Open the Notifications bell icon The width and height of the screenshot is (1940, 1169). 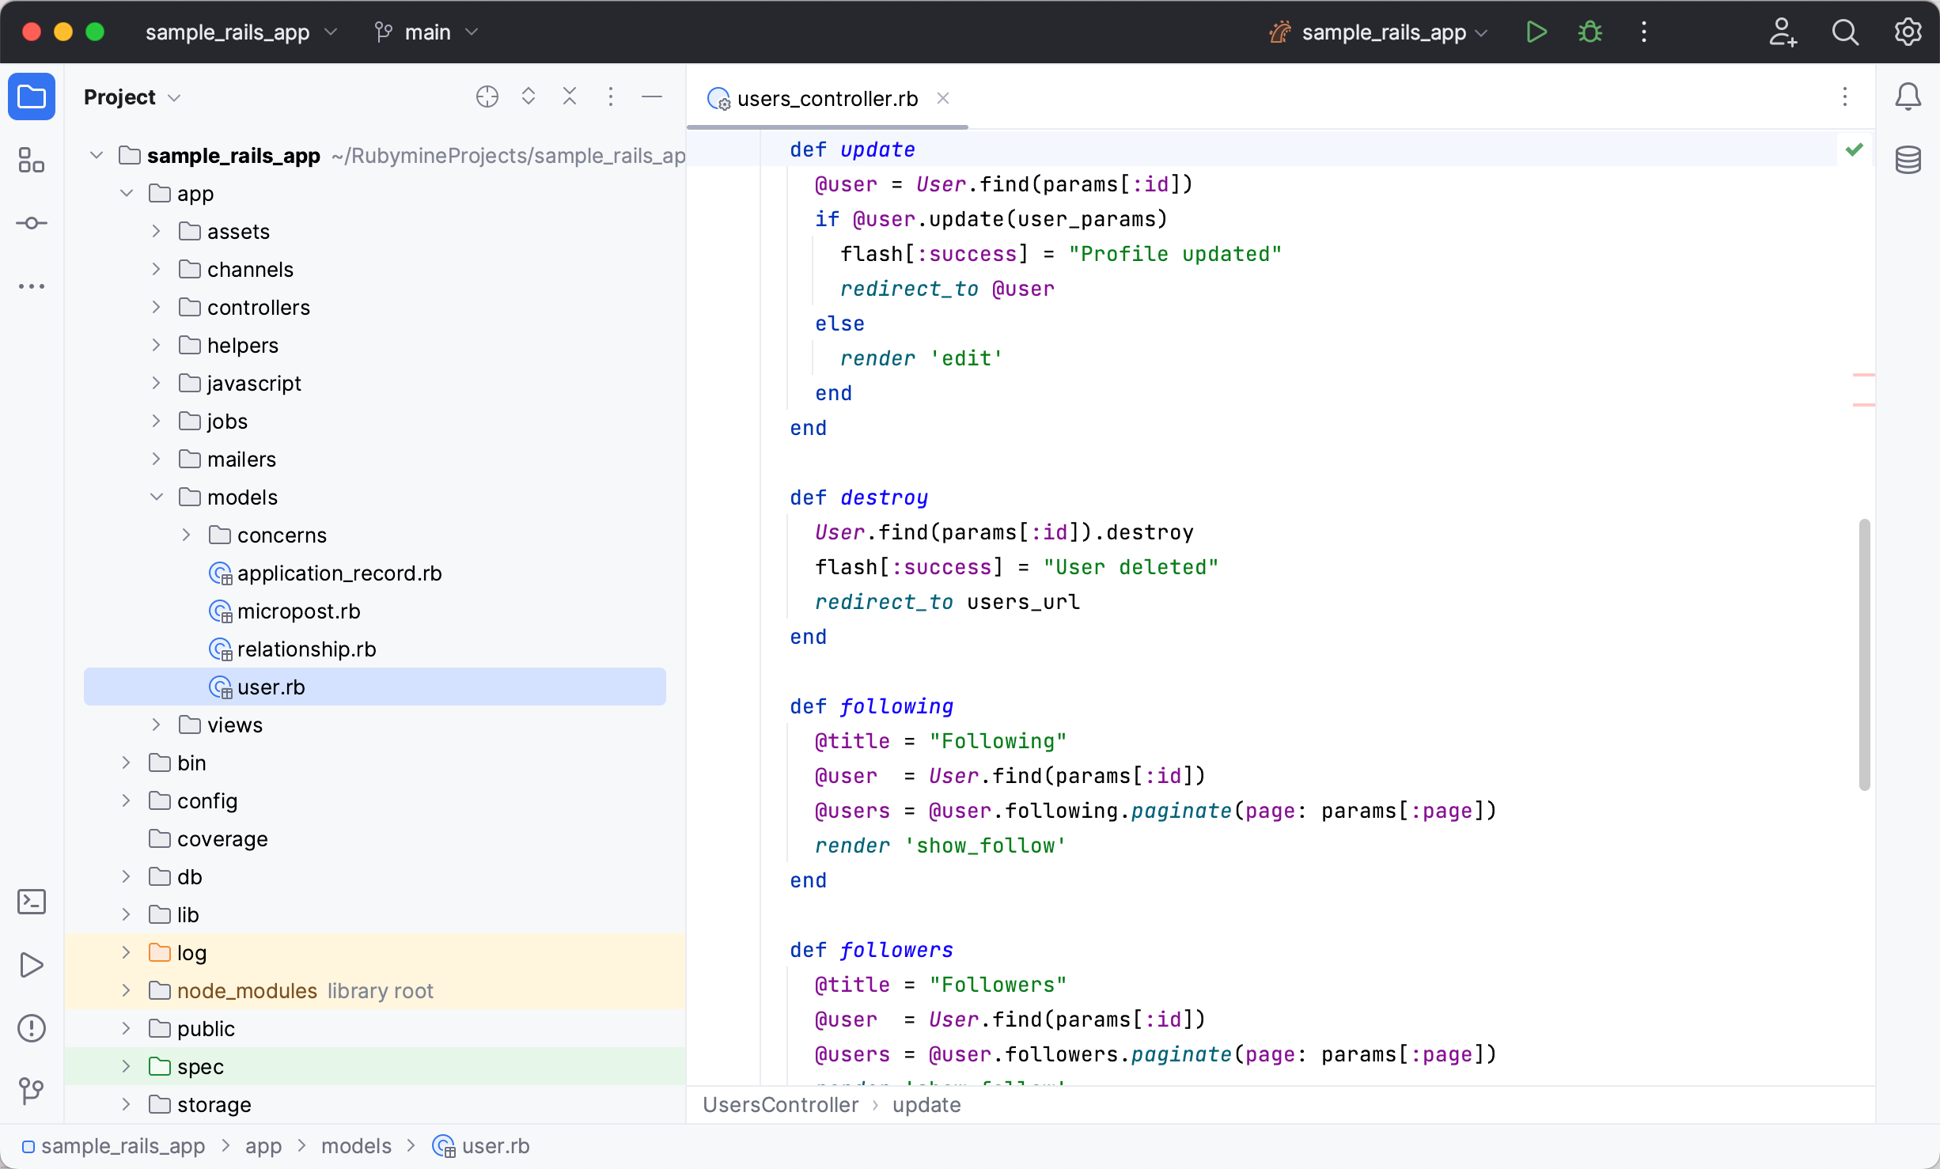(x=1908, y=97)
